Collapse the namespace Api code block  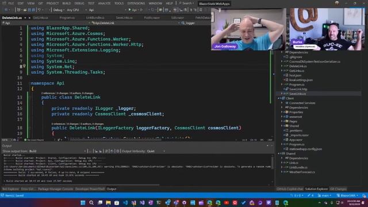coord(29,83)
